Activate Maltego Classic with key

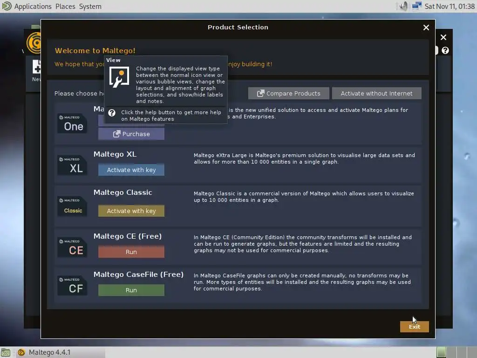[x=131, y=211]
